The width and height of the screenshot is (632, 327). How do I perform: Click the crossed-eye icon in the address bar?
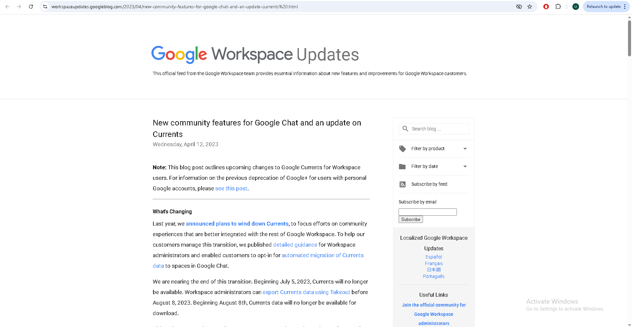[519, 7]
